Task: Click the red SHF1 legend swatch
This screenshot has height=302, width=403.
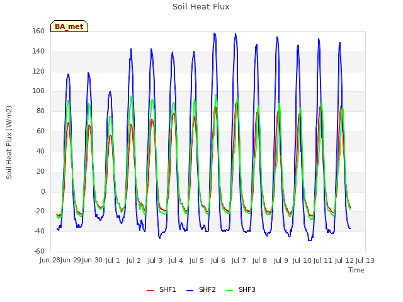Action: point(150,291)
